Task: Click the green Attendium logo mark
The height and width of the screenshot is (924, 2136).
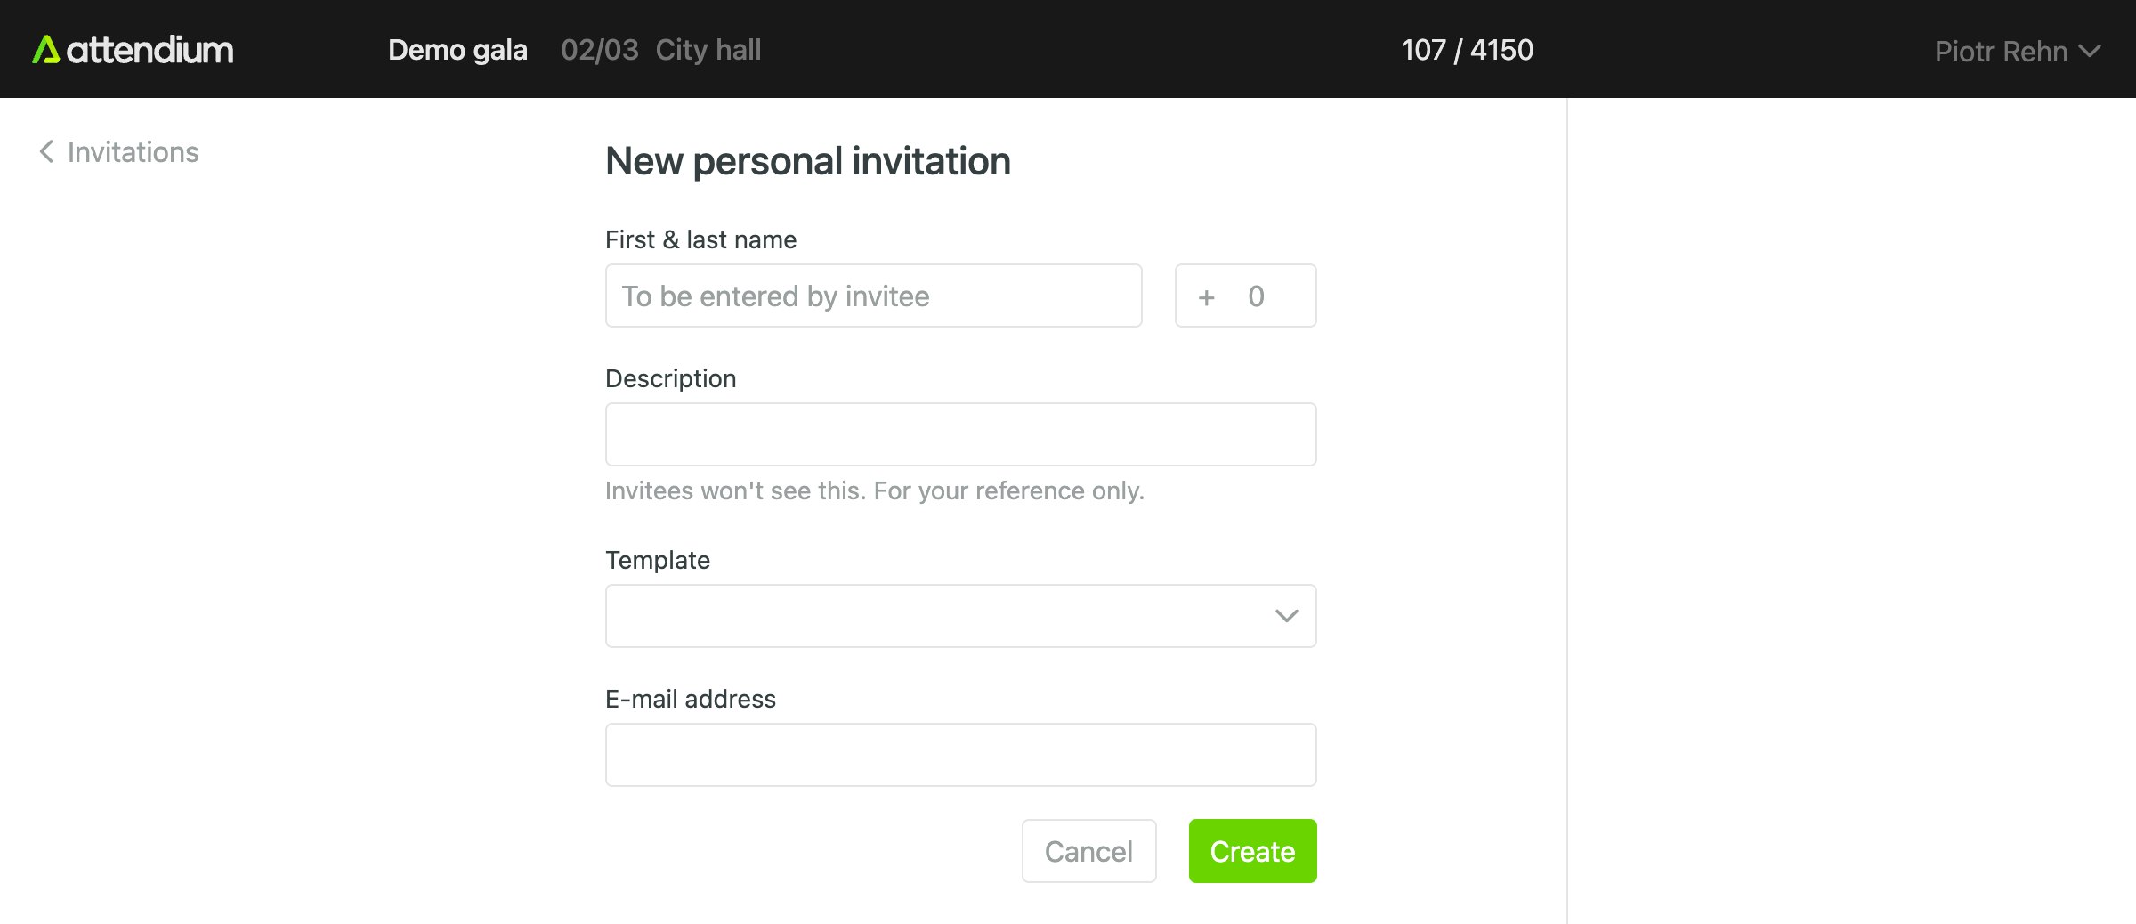Action: point(45,50)
